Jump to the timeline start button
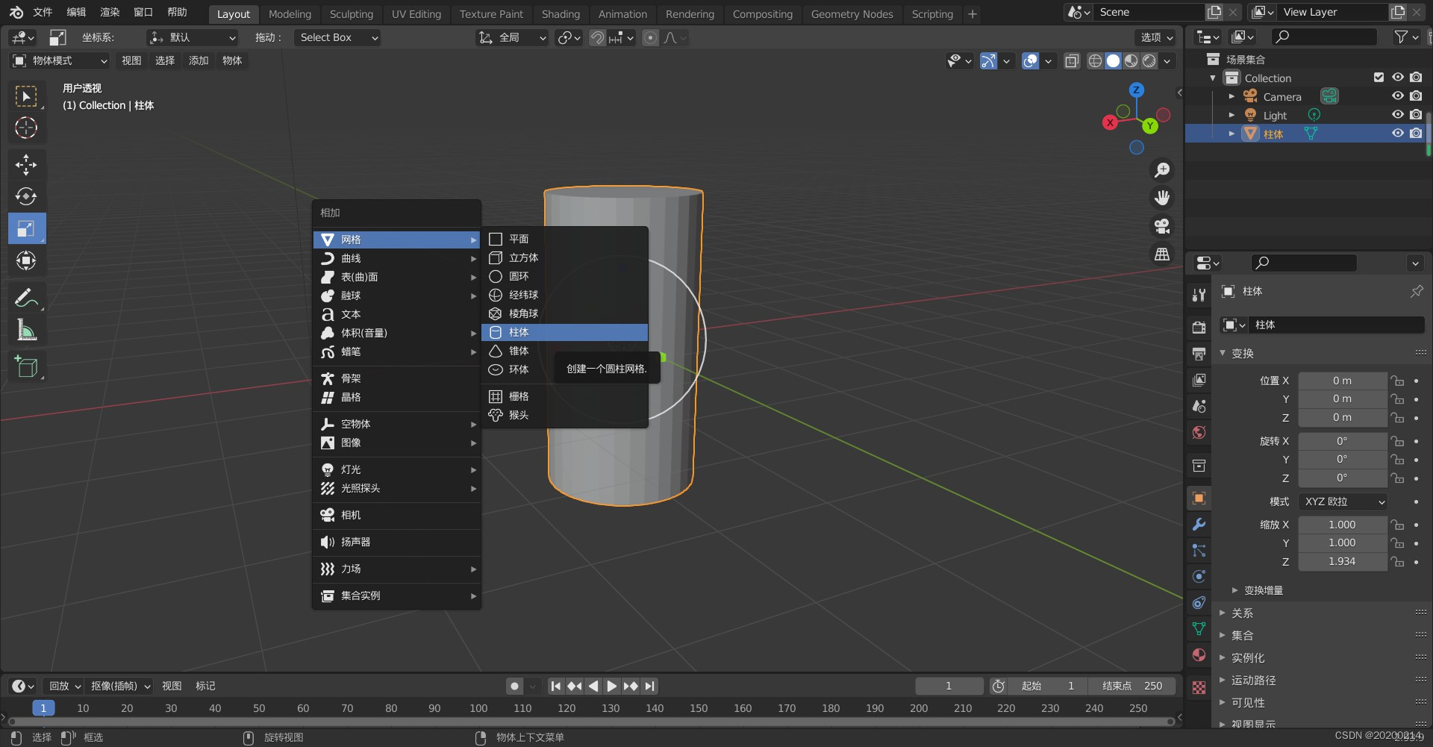The height and width of the screenshot is (747, 1433). 555,686
